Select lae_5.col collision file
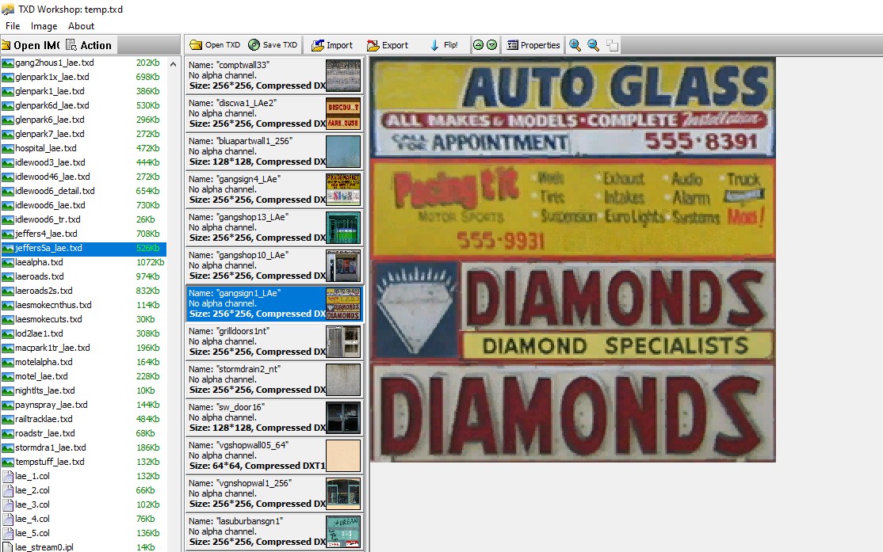Viewport: 883px width, 552px height. tap(83, 533)
